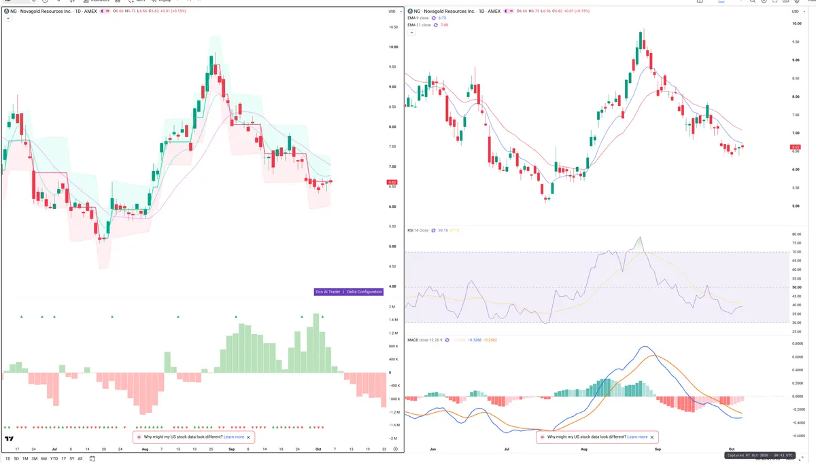Click the Novagold logo icon in left chart title
This screenshot has width=816, height=463.
pos(6,12)
